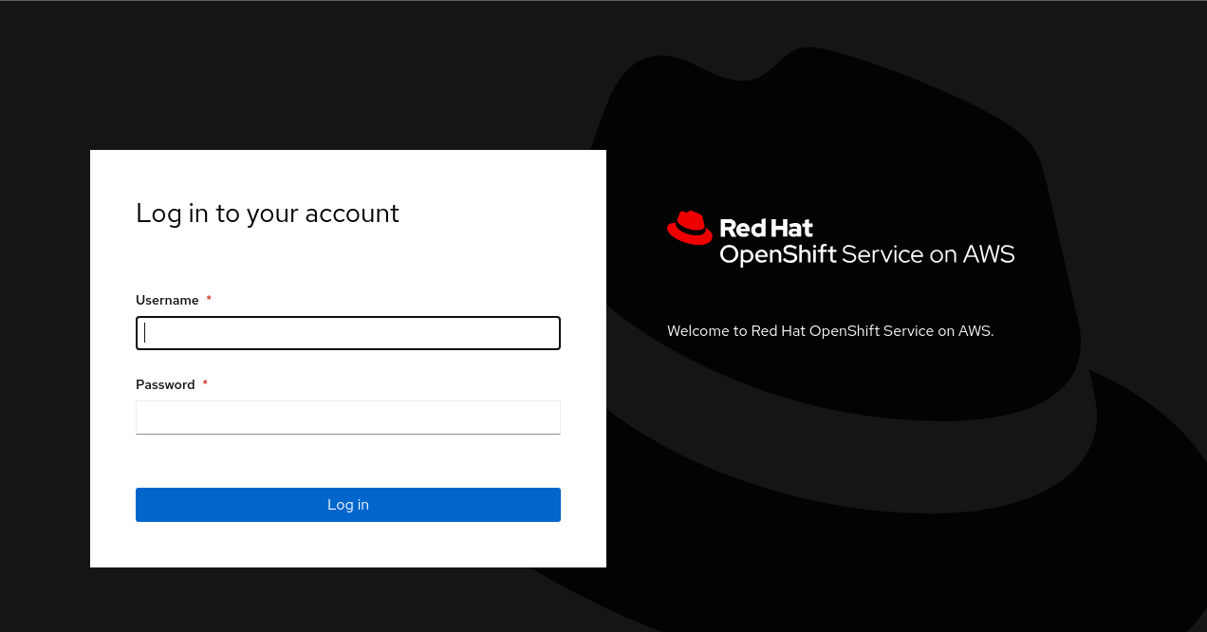The width and height of the screenshot is (1207, 632).
Task: Click inside the Password input field
Action: pyautogui.click(x=347, y=417)
